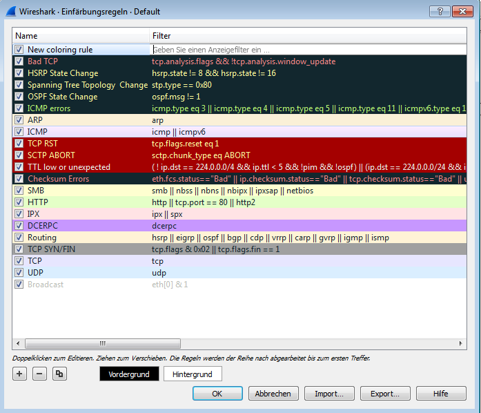
Task: Open Hilfe help button
Action: [441, 394]
